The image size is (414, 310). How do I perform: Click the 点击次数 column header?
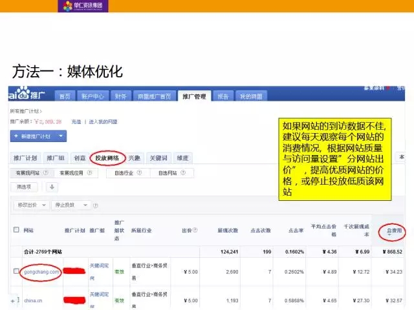coord(261,230)
